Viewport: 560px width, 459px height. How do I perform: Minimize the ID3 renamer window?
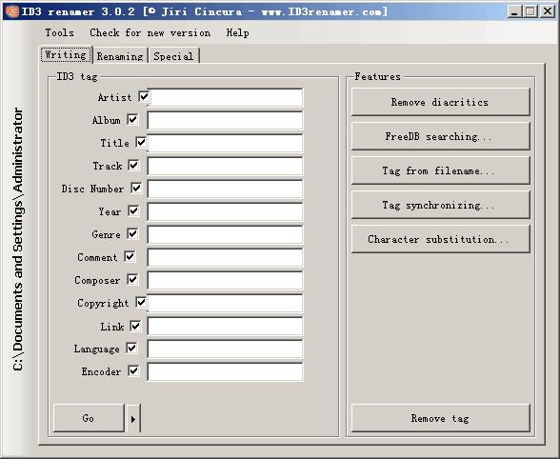(514, 11)
